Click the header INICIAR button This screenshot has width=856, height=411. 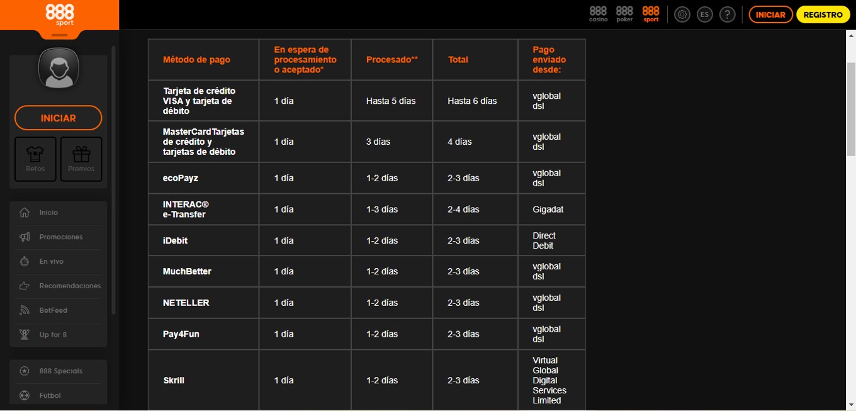(x=770, y=14)
